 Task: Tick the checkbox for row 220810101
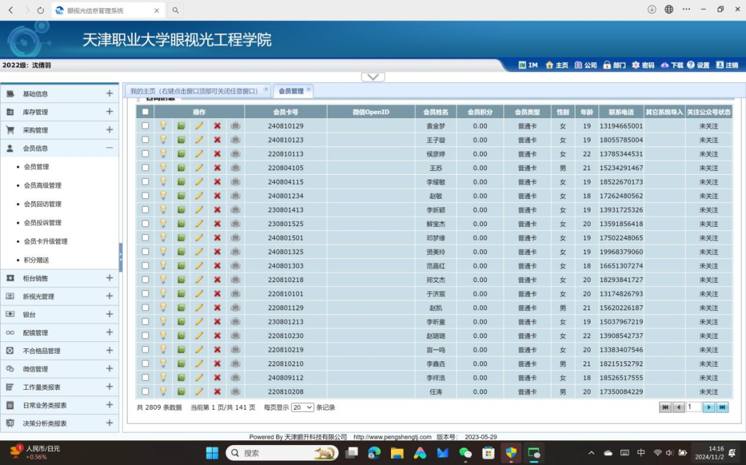145,294
